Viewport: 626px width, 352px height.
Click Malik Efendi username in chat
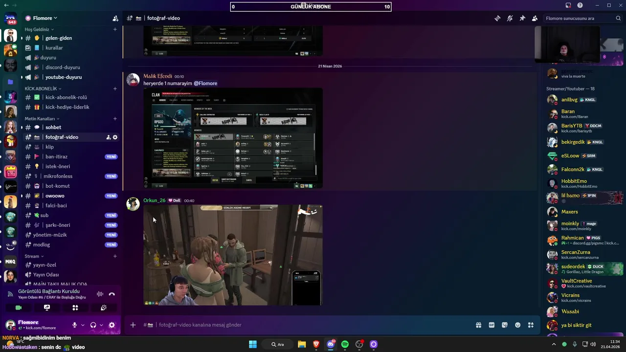pos(157,76)
